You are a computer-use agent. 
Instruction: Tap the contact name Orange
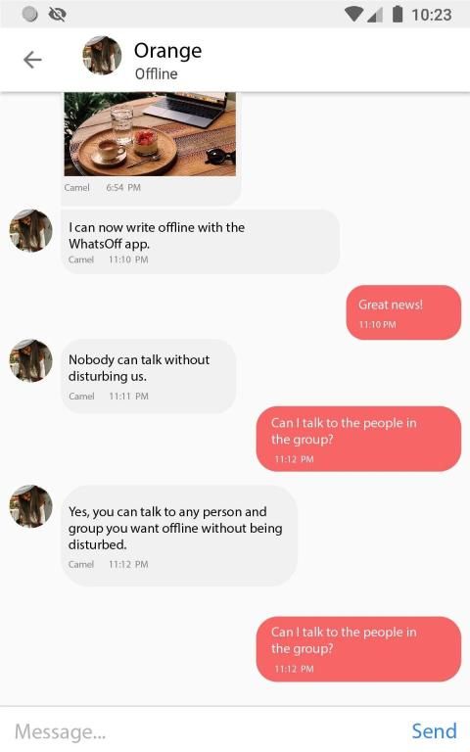coord(167,51)
